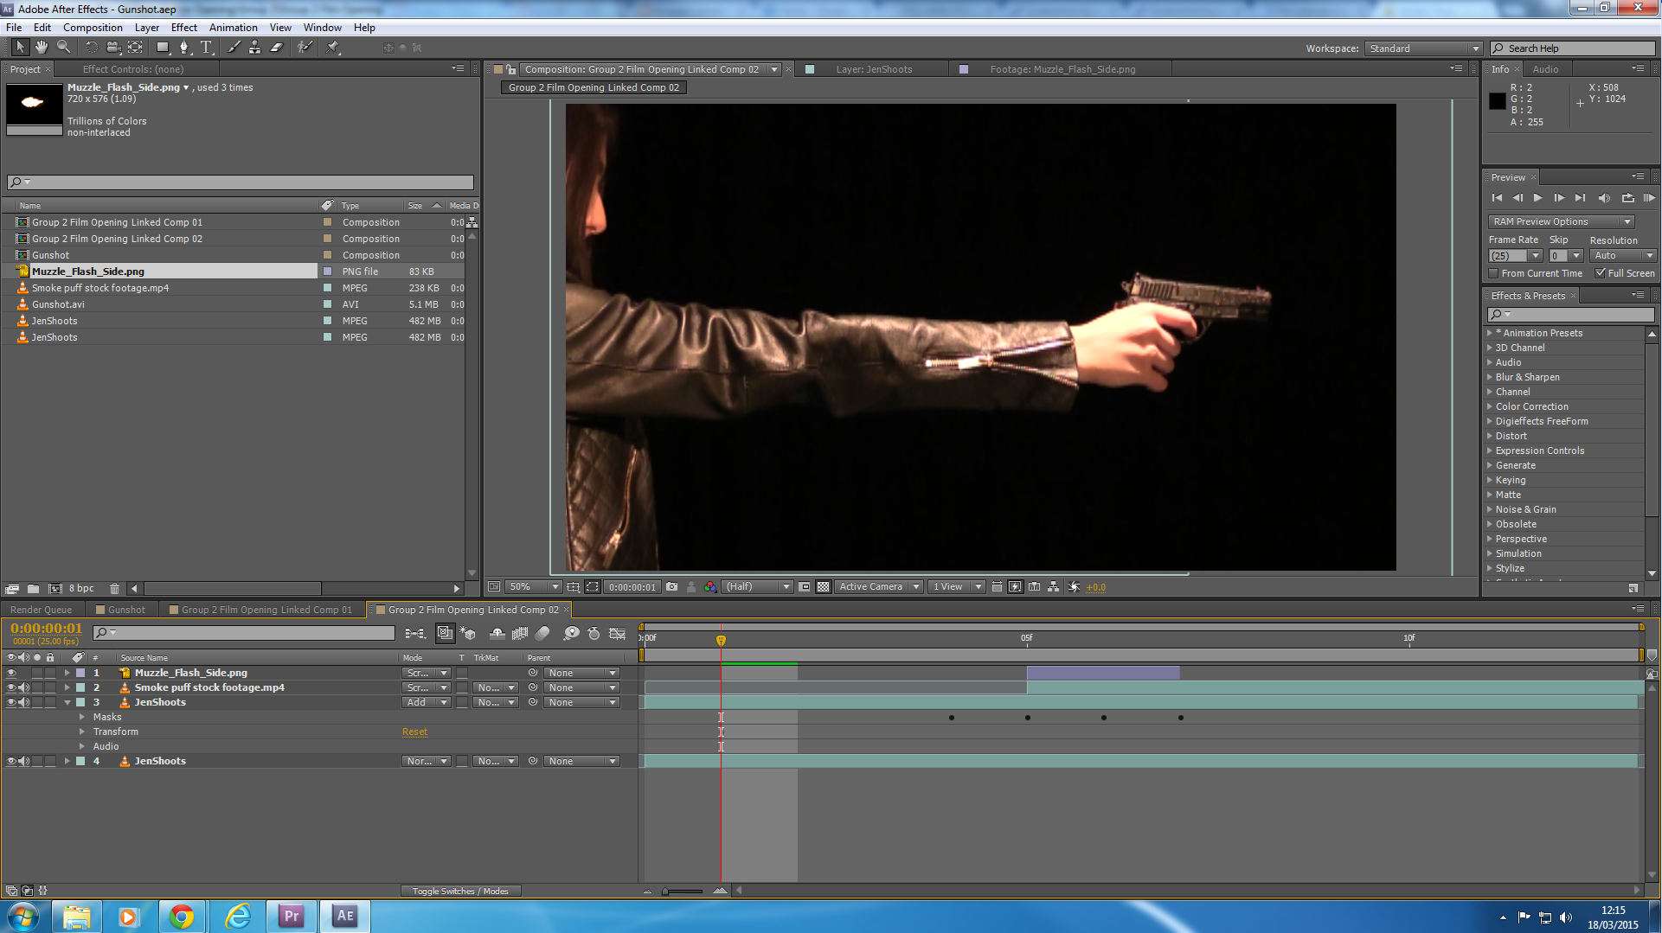Viewport: 1662px width, 933px height.
Task: Select the Selection arrow tool
Action: point(20,48)
